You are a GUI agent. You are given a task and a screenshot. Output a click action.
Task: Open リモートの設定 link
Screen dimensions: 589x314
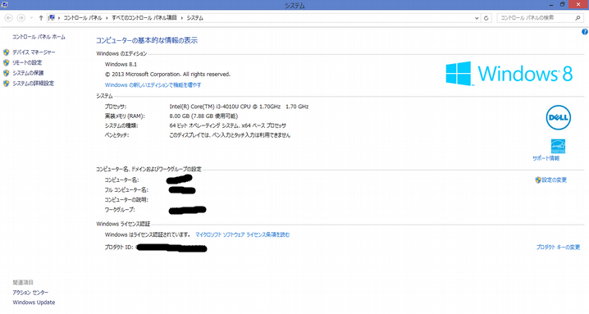[x=27, y=63]
